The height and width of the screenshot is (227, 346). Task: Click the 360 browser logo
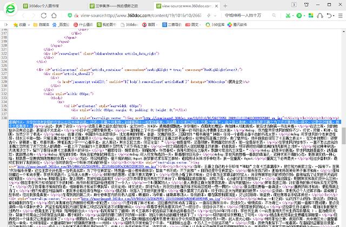click(x=12, y=11)
